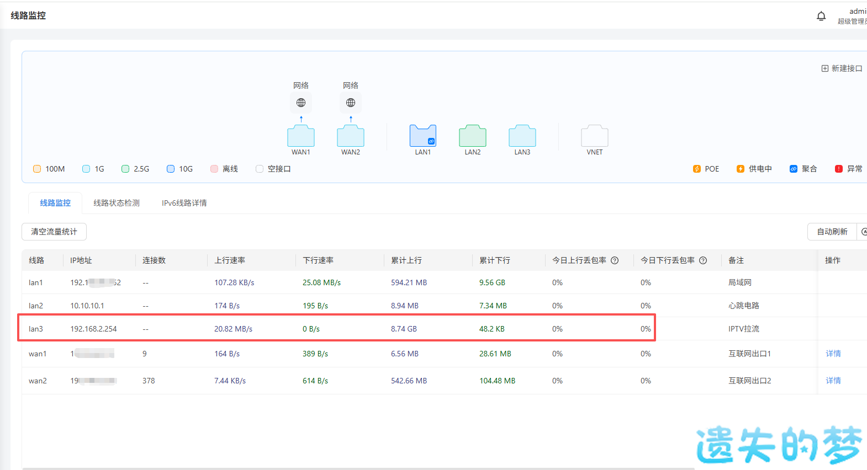Screen dimensions: 867x470
Task: Open the IPv6线路详情 tab
Action: point(184,203)
